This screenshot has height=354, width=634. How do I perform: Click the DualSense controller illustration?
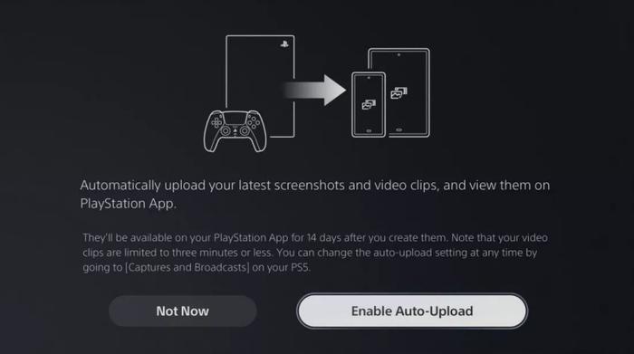pyautogui.click(x=235, y=131)
